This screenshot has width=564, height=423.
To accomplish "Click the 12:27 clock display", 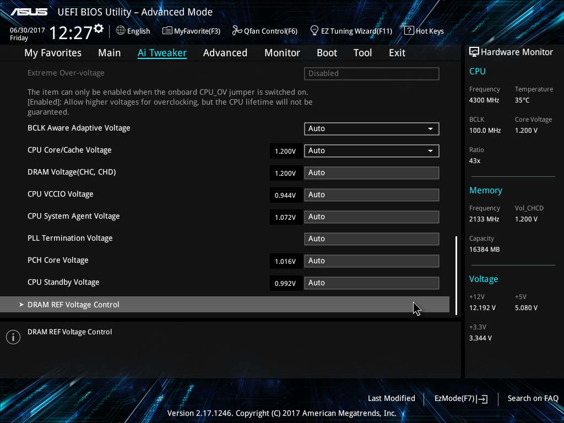I will click(70, 32).
